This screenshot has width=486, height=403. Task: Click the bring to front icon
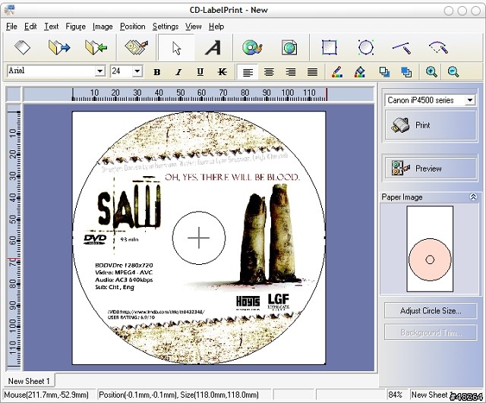click(x=385, y=72)
